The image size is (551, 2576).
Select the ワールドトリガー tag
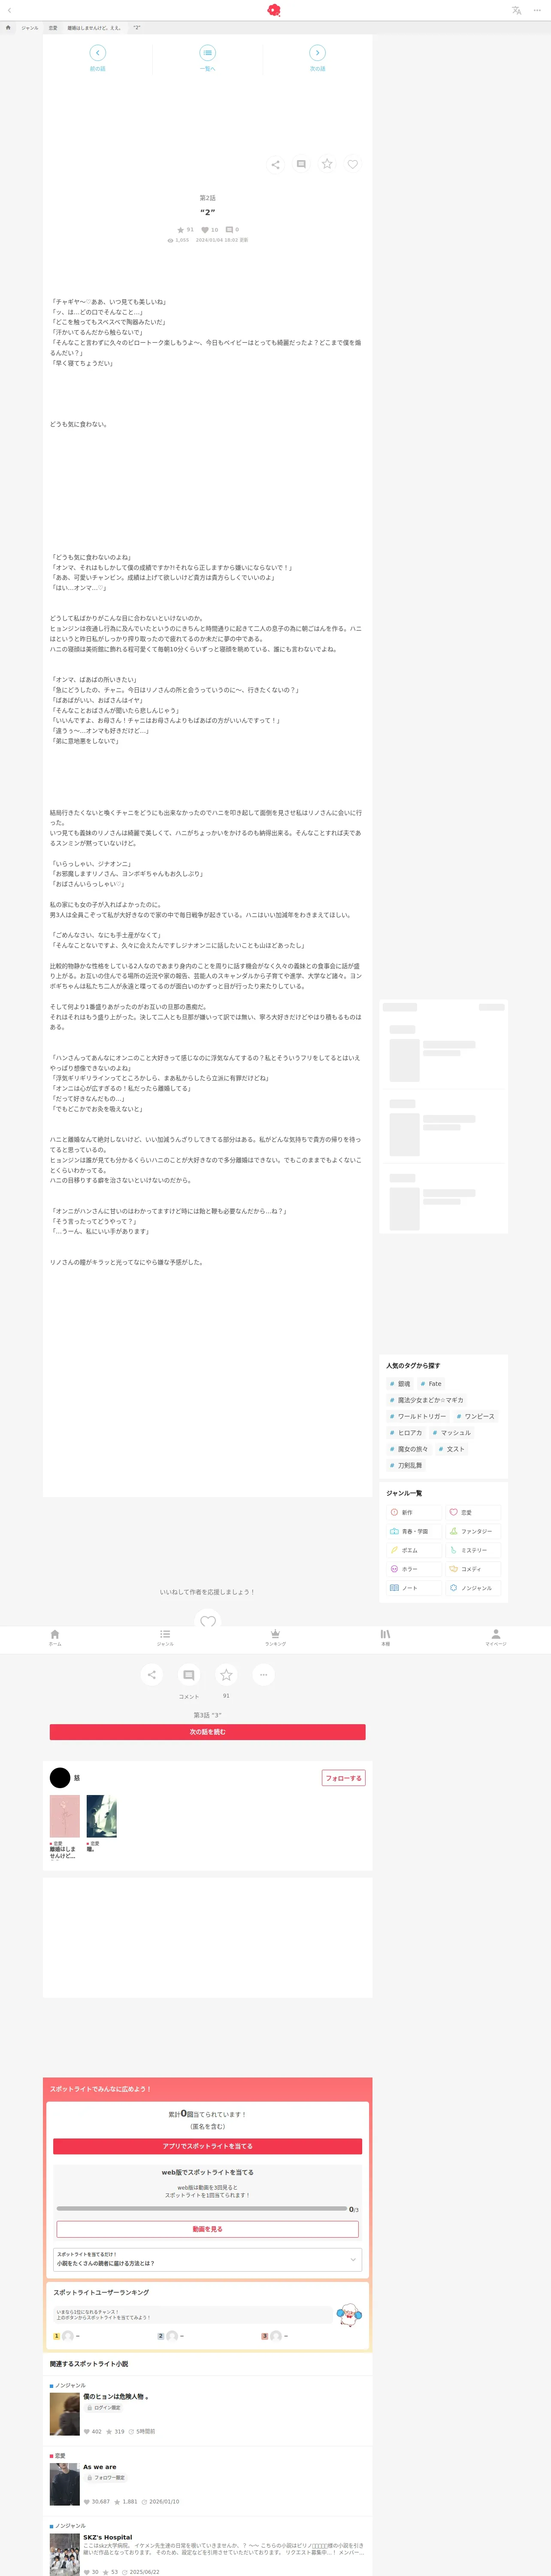[418, 1416]
